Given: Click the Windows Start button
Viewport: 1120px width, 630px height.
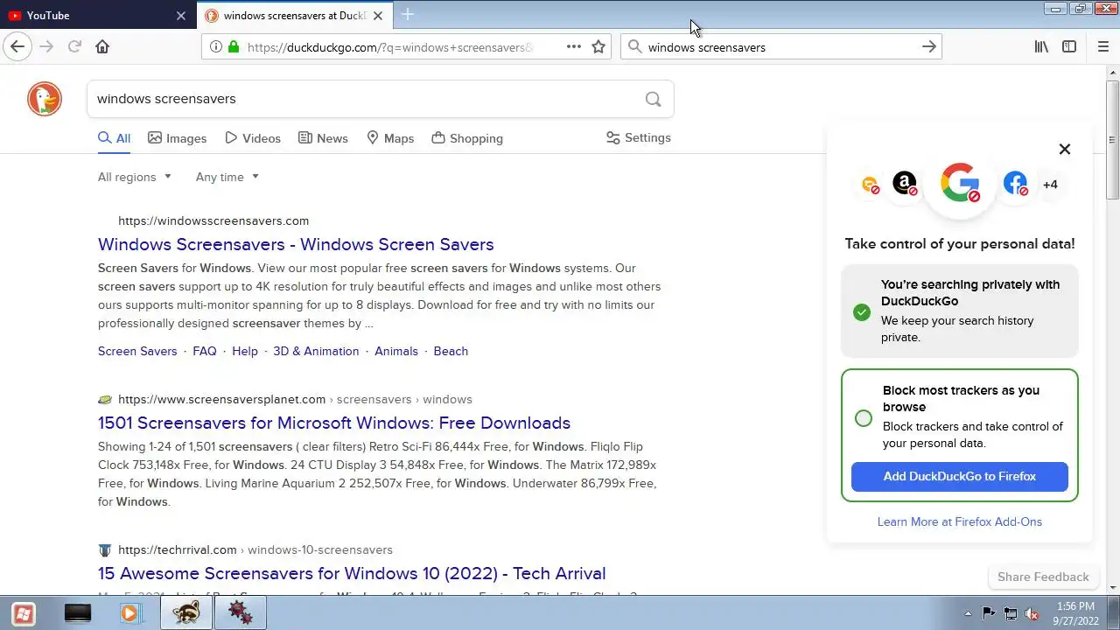Looking at the screenshot, I should (x=24, y=613).
